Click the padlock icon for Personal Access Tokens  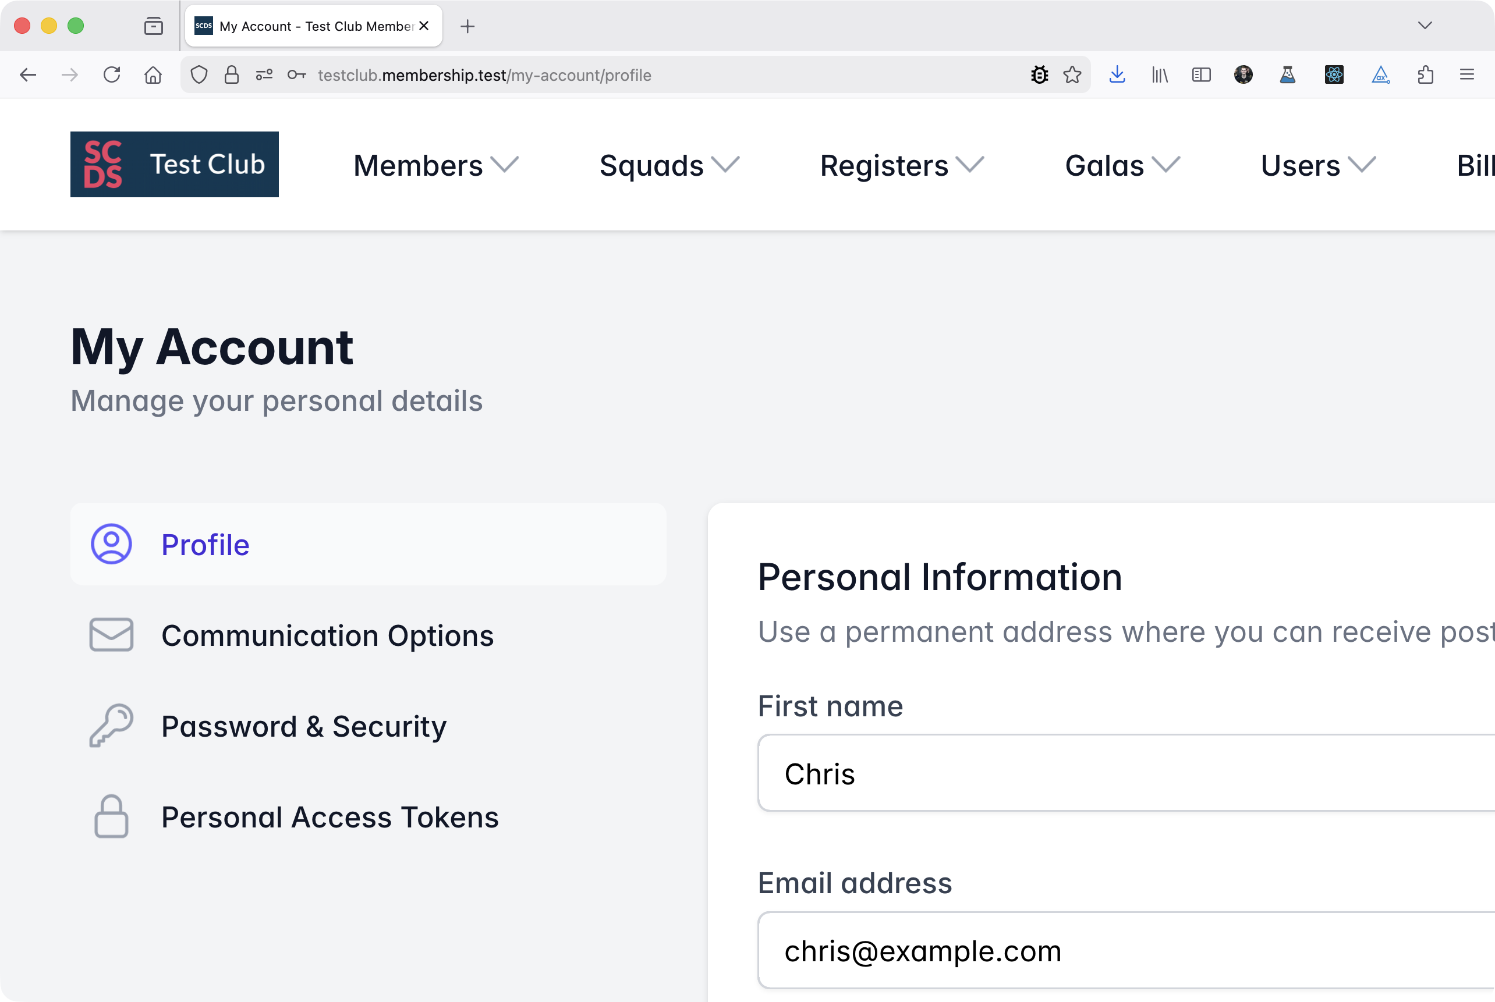pyautogui.click(x=111, y=816)
